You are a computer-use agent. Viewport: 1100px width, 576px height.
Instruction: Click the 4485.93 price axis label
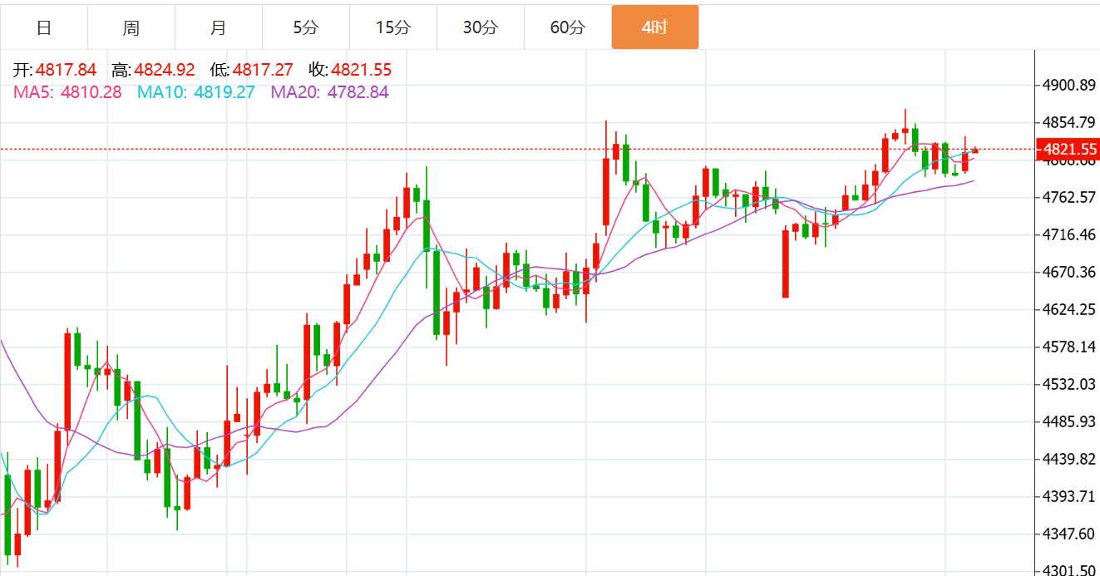[x=1069, y=421]
